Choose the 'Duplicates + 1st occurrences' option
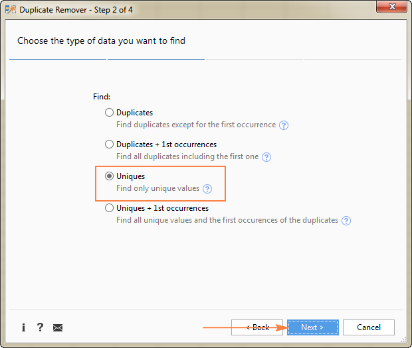The width and height of the screenshot is (412, 348). click(110, 145)
